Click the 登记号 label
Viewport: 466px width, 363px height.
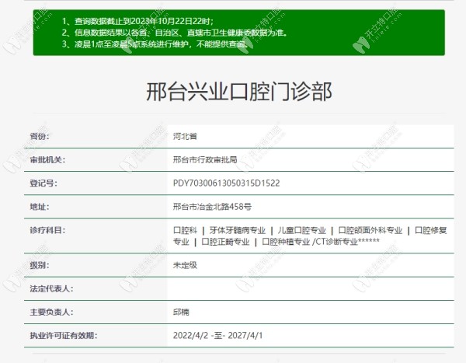(43, 183)
